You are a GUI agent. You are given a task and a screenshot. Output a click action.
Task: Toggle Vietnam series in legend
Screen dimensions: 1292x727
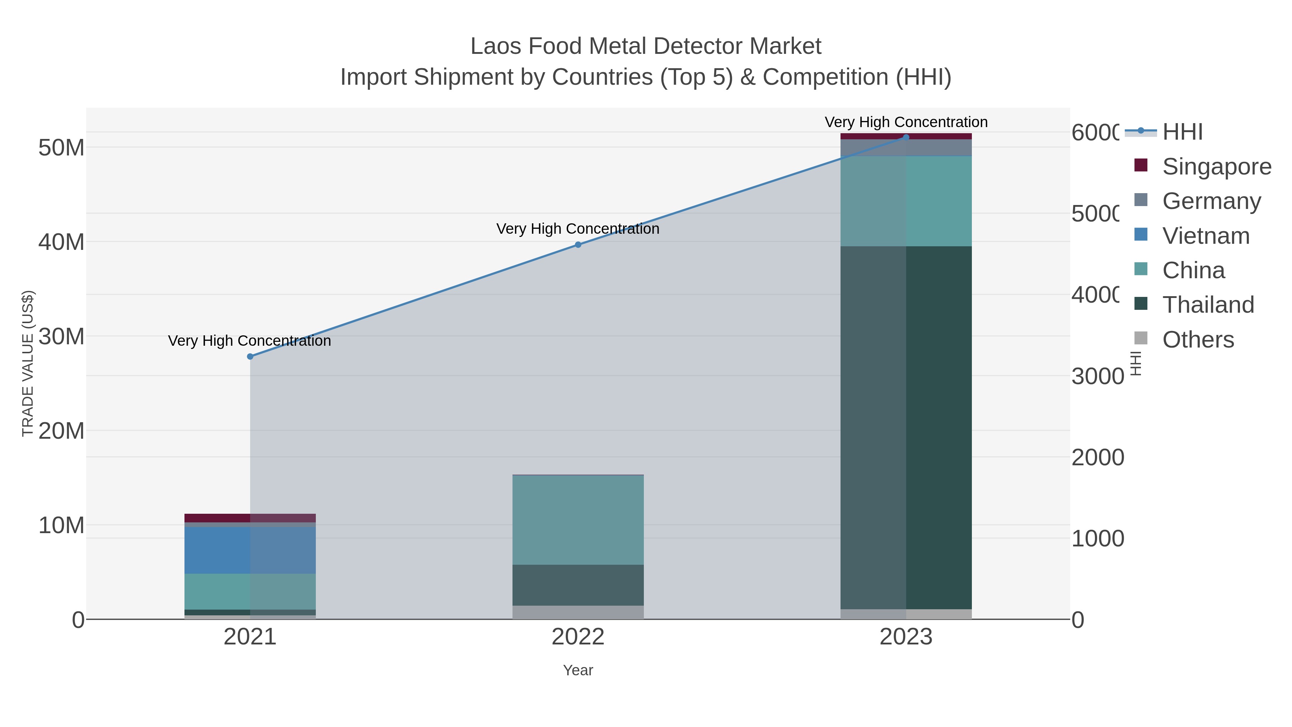pyautogui.click(x=1192, y=235)
